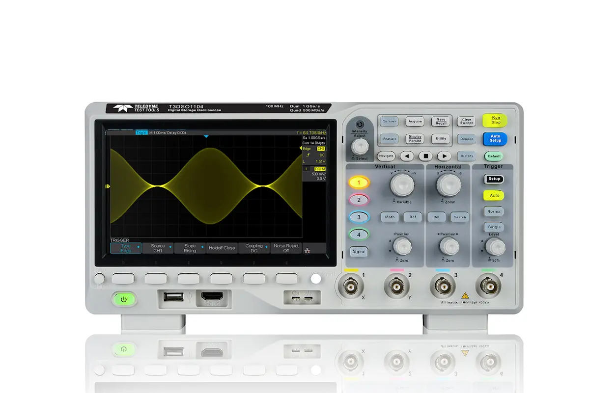Click the Sbus connector port

tap(212, 296)
